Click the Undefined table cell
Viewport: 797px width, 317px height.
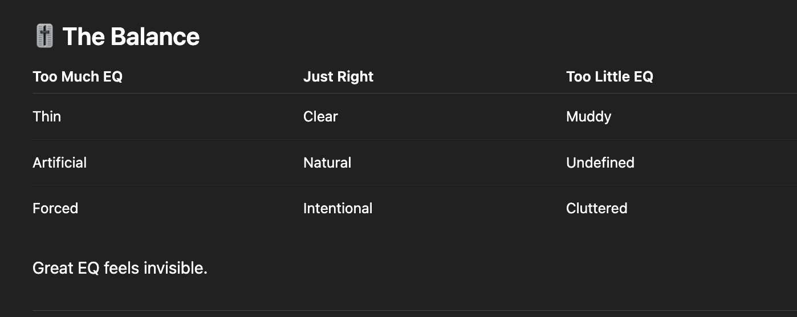click(x=600, y=162)
